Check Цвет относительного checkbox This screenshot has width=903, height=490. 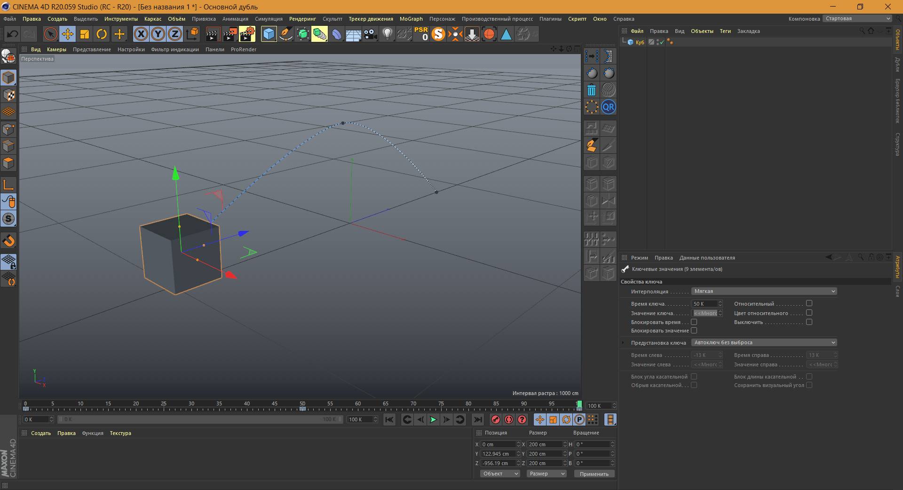coord(809,313)
